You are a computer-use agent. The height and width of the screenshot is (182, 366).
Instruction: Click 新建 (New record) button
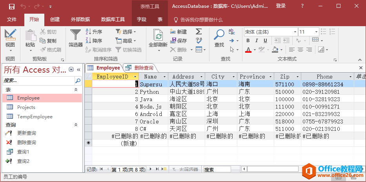(178, 32)
